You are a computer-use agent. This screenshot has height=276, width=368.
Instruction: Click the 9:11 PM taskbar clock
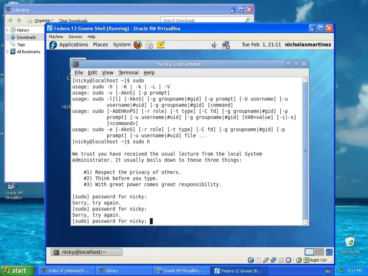coord(355,271)
